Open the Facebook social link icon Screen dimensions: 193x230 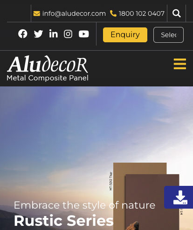coord(23,34)
